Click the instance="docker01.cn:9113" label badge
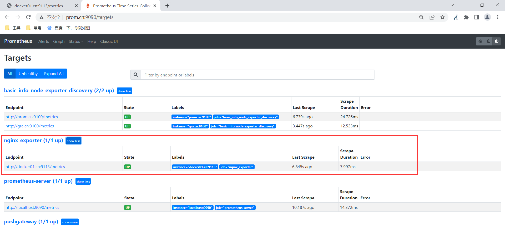505x228 pixels. pos(195,167)
